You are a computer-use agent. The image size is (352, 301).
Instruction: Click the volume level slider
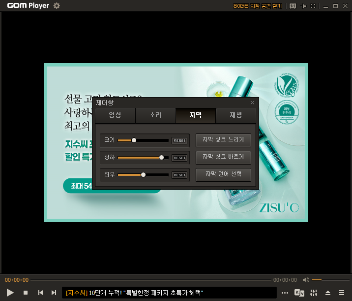[330, 280]
